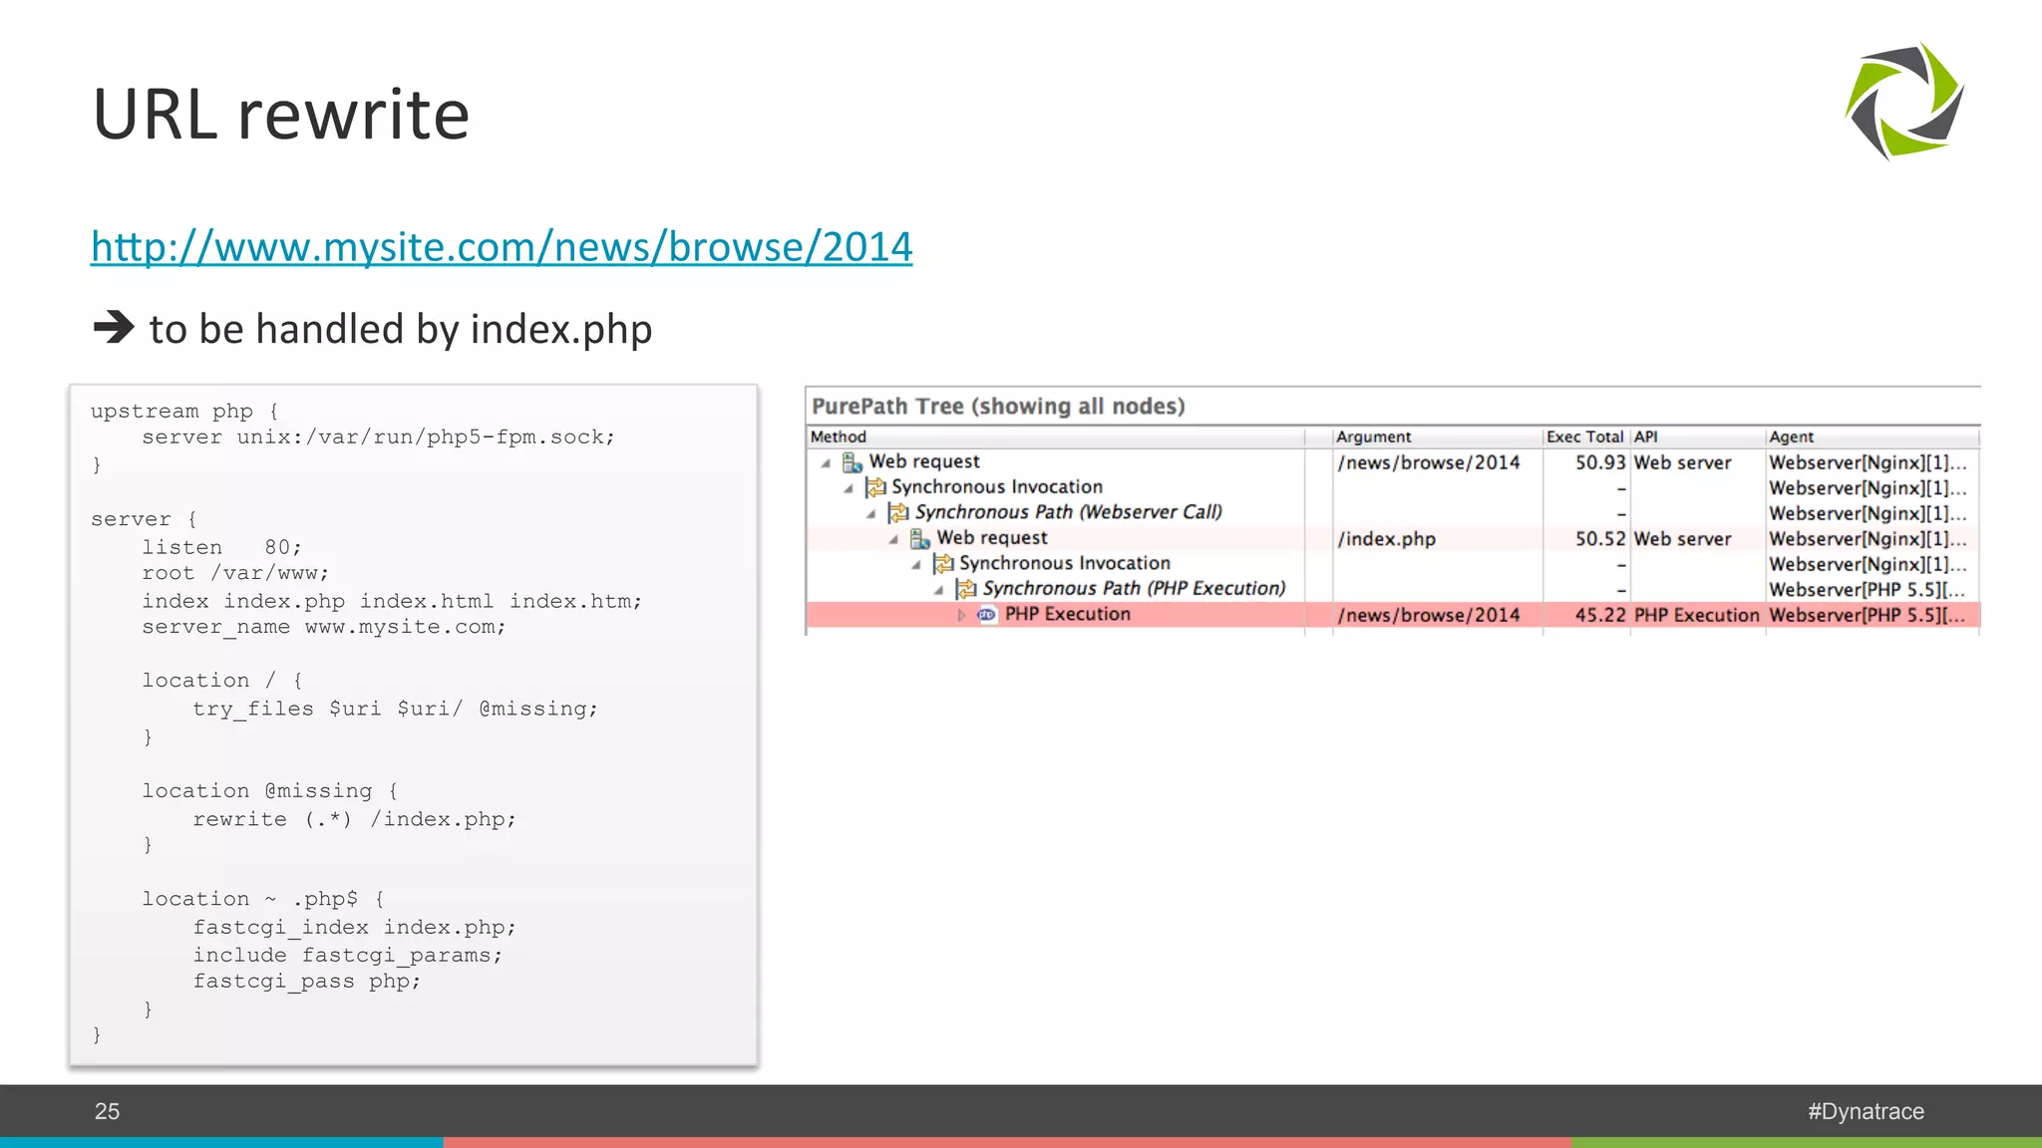Expand the PHP Execution node

961,615
